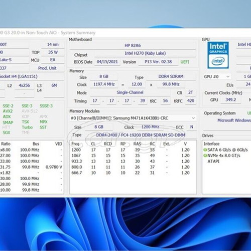Viewport: 251px width, 251px height.
Task: Click the ECC value N
Action: [x=192, y=127]
